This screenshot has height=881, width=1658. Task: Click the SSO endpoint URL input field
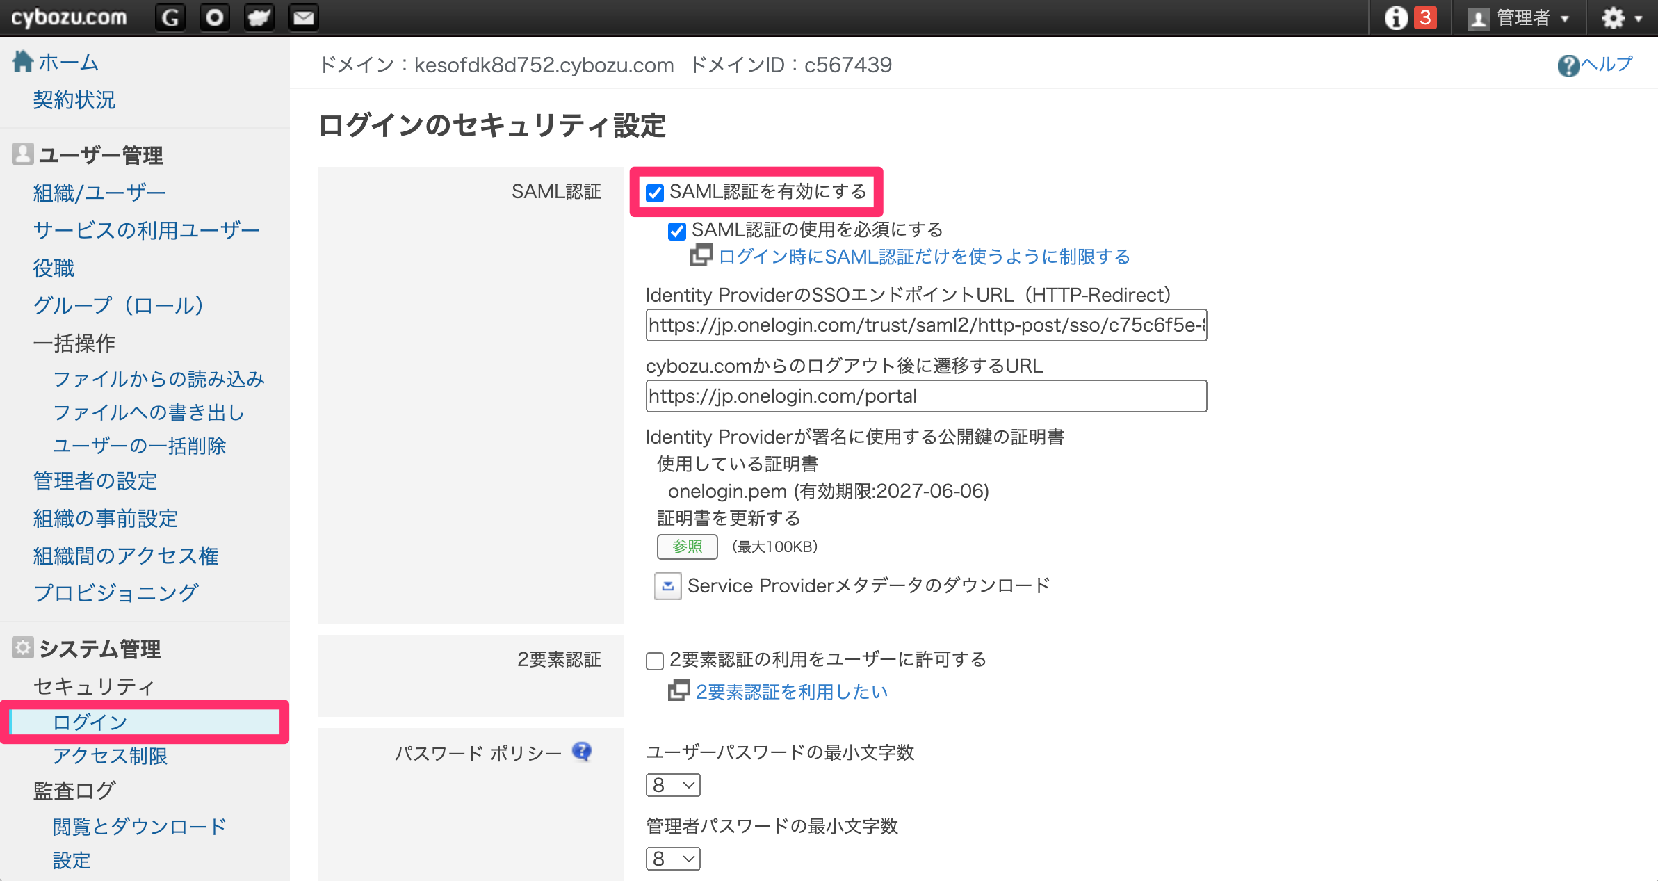[926, 325]
